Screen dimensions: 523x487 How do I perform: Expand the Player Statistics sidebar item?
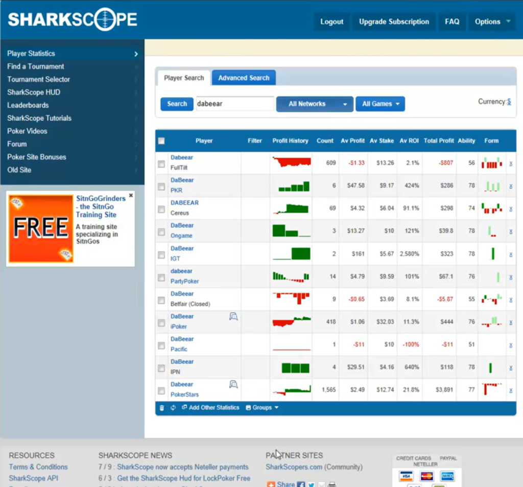(73, 54)
